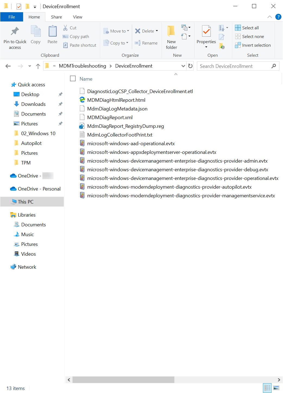Refresh the DeviceEnrollment folder
Viewport: 283px width, 393px height.
(x=190, y=66)
